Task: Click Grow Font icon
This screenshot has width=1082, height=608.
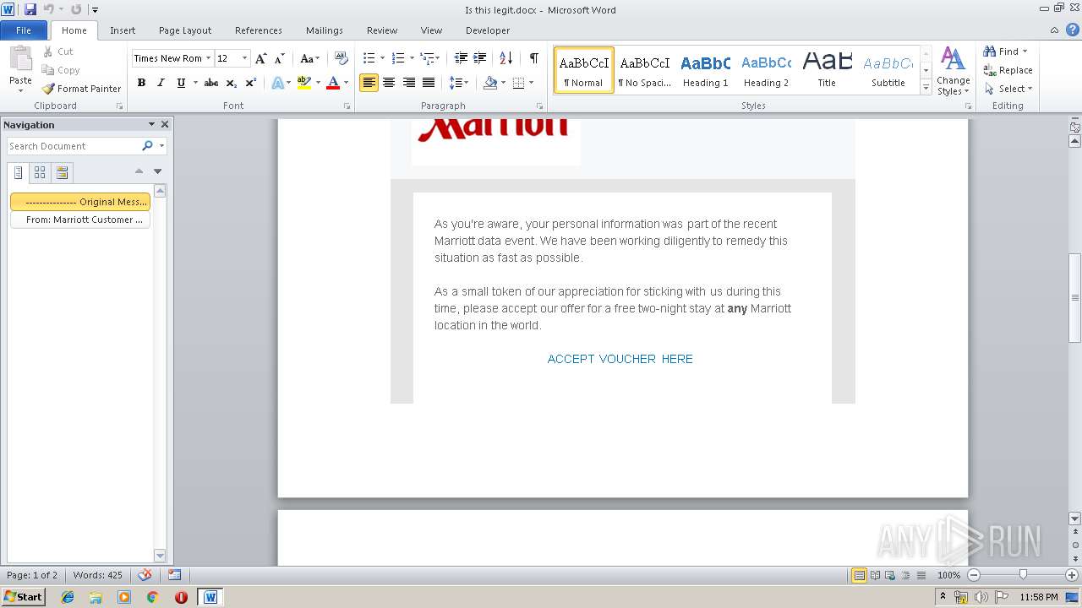Action: (x=261, y=58)
